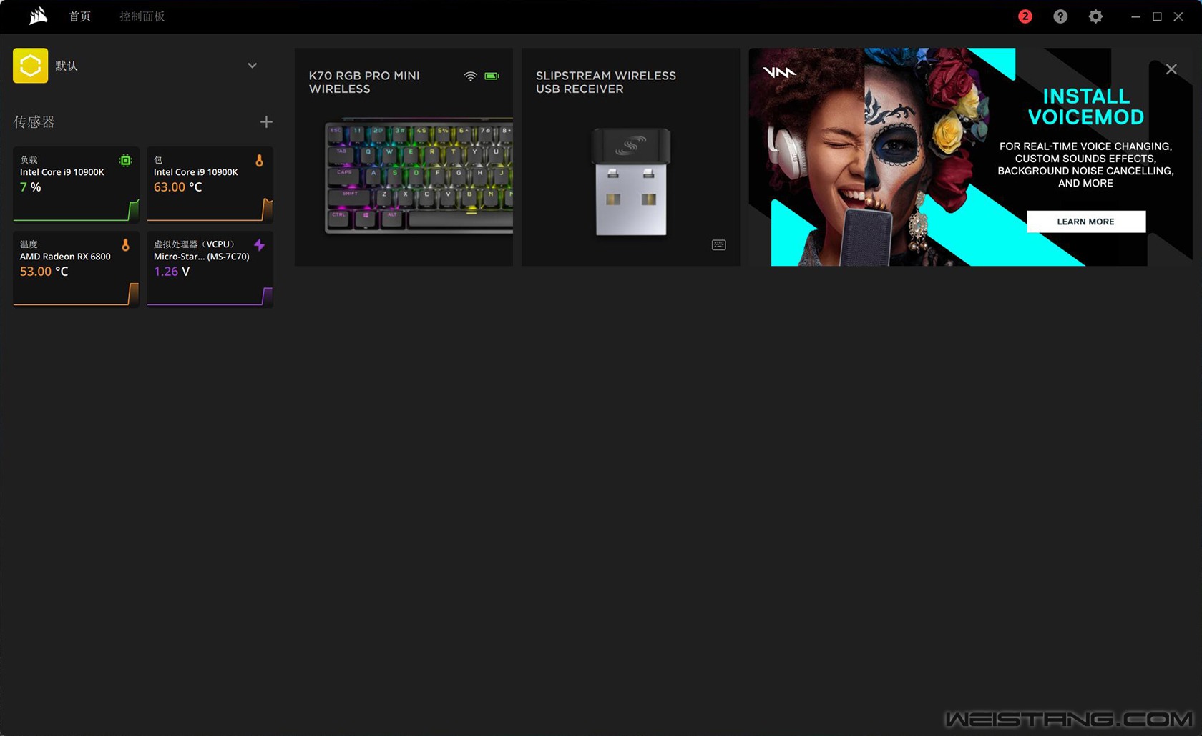Open the VCPU 1.26 V sensor card

coord(210,269)
